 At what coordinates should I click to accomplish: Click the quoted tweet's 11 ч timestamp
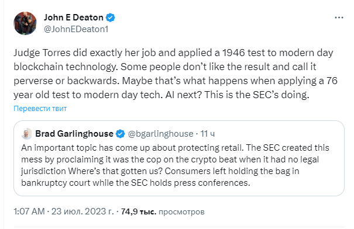point(208,134)
